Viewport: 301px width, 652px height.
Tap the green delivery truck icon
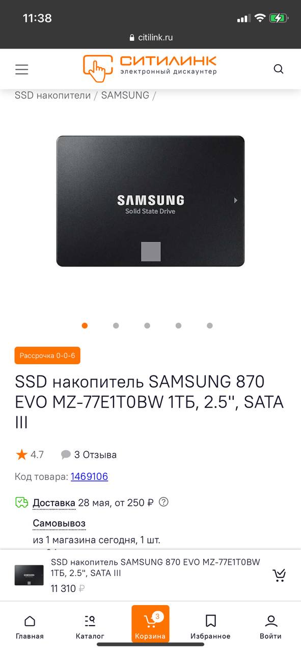[x=21, y=503]
